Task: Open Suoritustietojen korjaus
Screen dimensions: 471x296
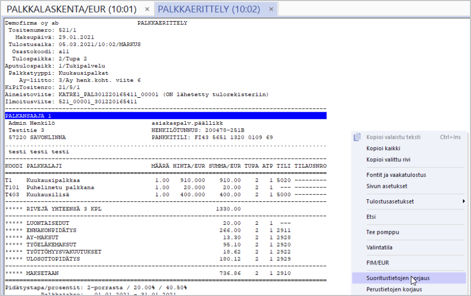Action: pos(397,277)
